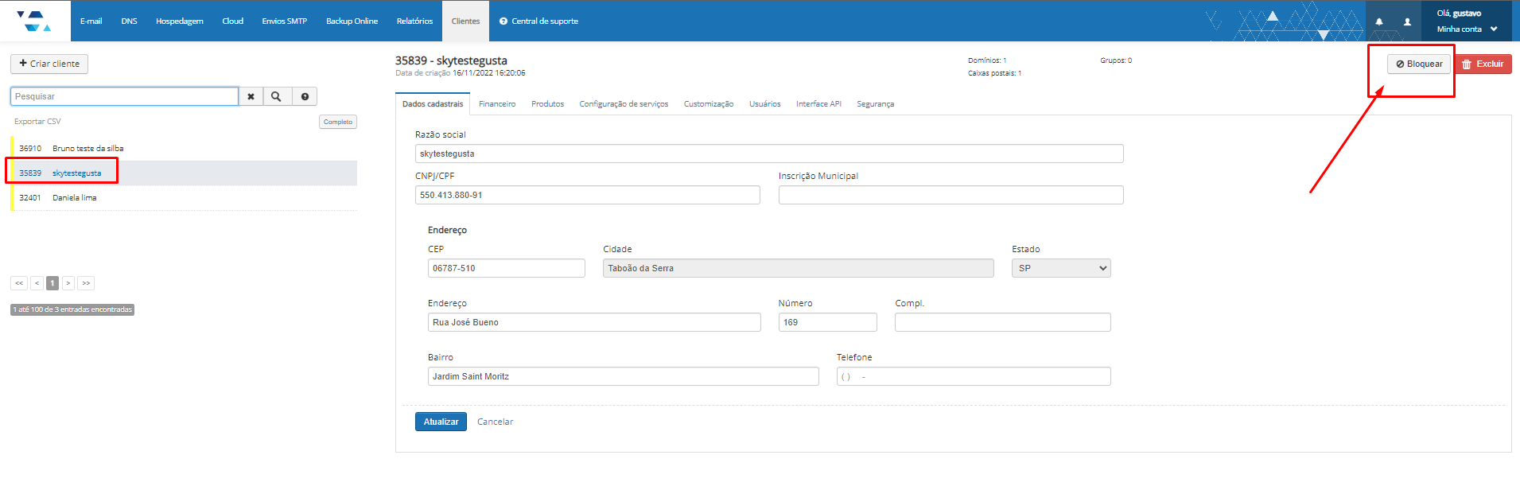Open the Relatórios menu
Image resolution: width=1520 pixels, height=490 pixels.
point(414,21)
